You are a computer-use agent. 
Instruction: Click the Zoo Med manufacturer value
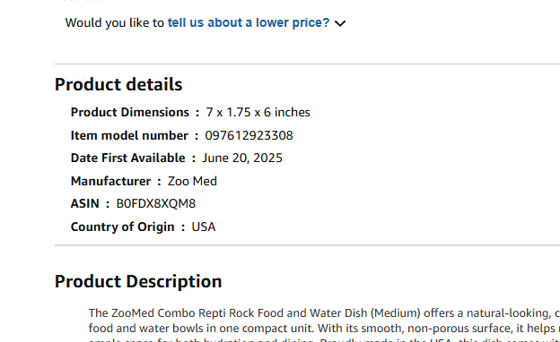pos(192,181)
